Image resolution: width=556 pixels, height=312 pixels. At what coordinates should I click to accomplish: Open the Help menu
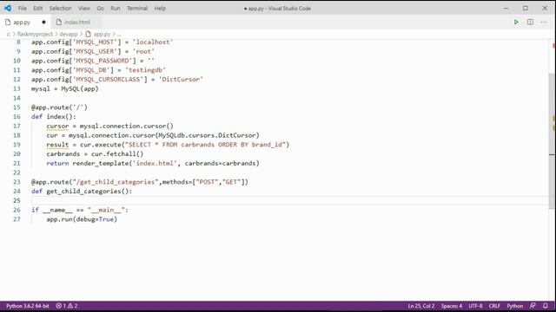point(160,8)
